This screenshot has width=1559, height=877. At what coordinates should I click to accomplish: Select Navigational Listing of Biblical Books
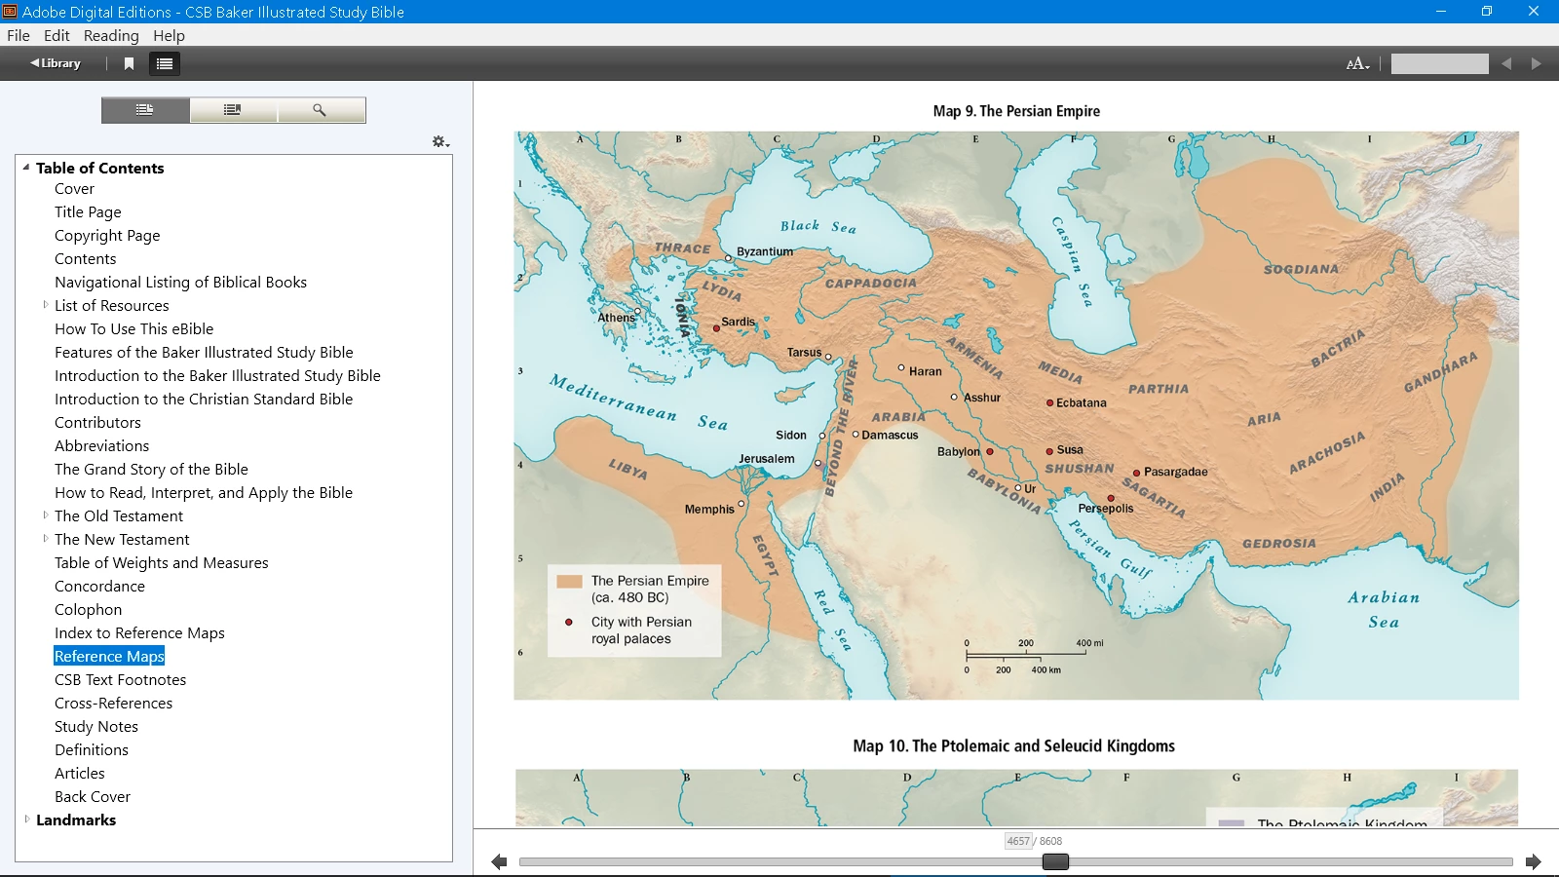(180, 283)
